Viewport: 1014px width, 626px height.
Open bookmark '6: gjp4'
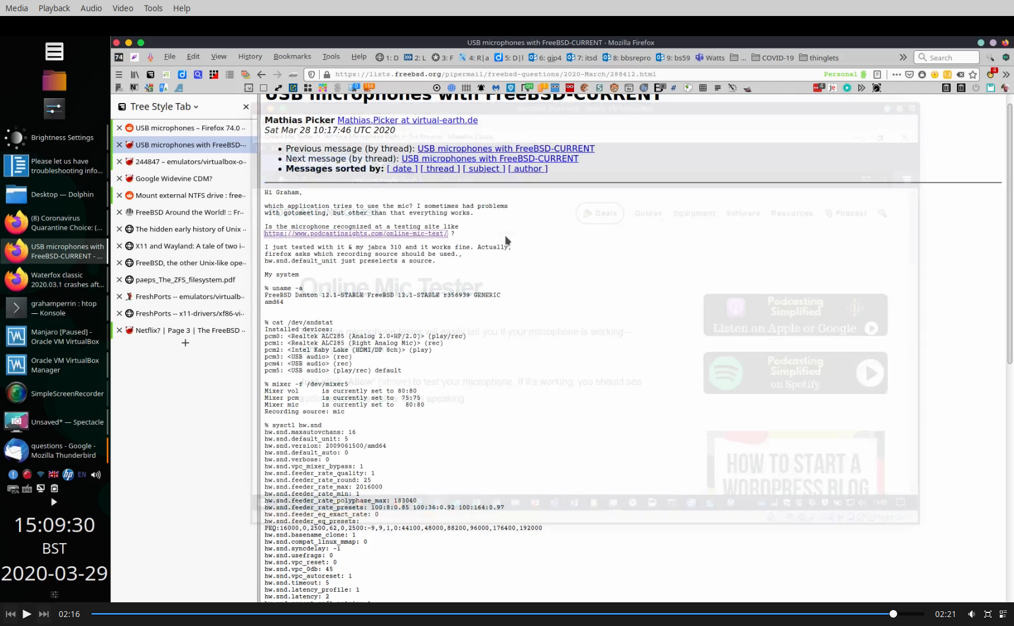[x=545, y=57]
